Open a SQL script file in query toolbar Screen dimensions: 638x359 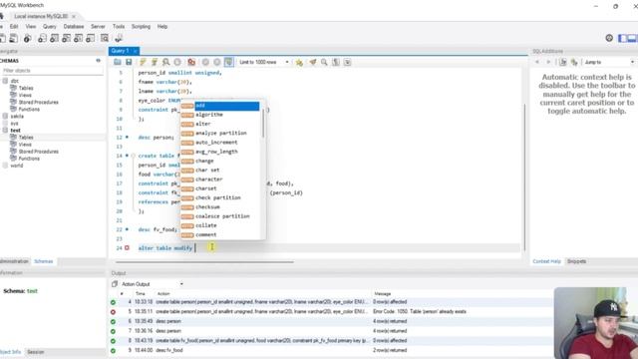coord(118,62)
